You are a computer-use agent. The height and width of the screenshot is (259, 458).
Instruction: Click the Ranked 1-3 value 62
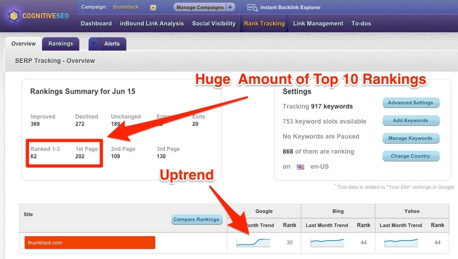tap(34, 156)
